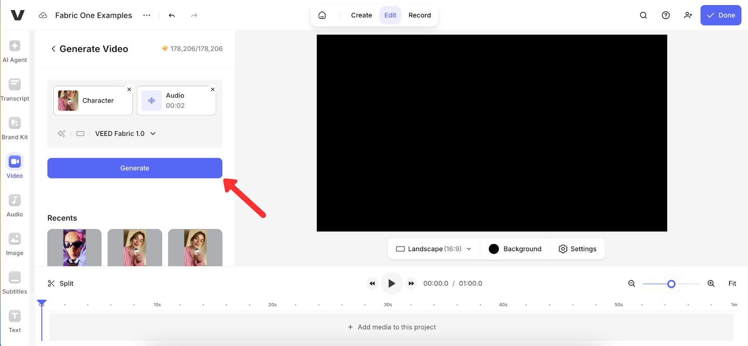Screen dimensions: 748x346
Task: Click the blue Generate button
Action: [x=135, y=168]
